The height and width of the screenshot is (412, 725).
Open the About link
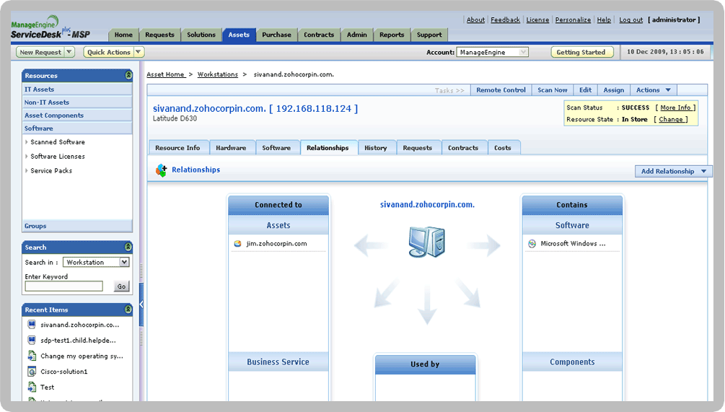point(475,20)
